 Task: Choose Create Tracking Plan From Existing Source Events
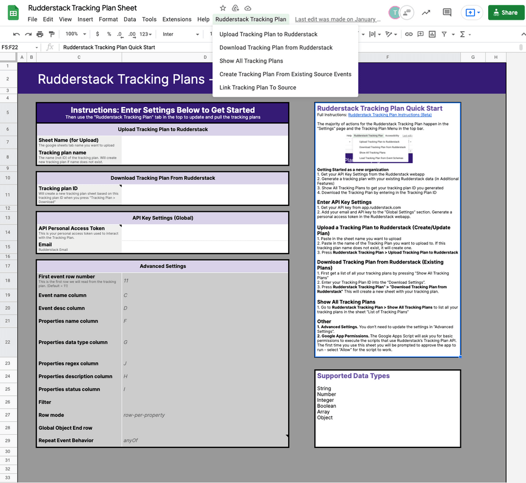(285, 74)
